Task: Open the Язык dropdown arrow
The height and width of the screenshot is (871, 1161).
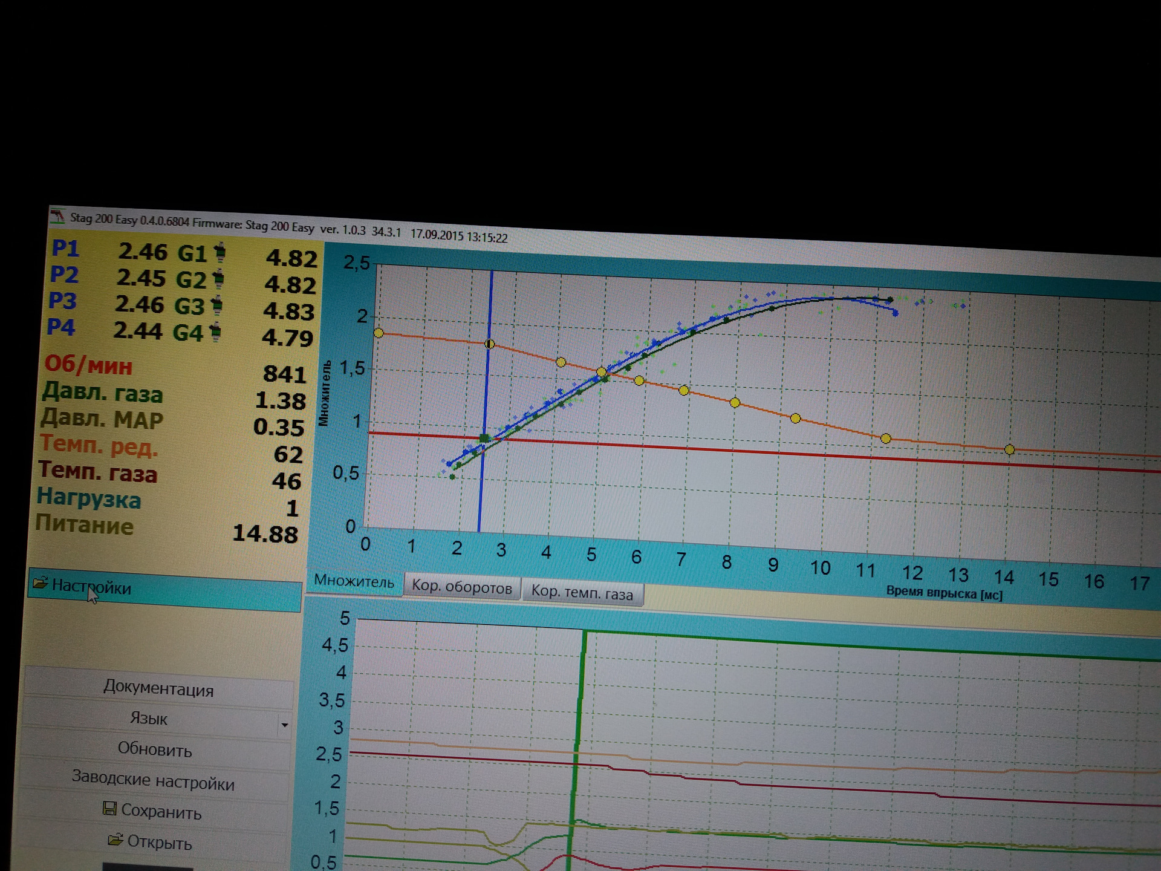Action: tap(284, 725)
